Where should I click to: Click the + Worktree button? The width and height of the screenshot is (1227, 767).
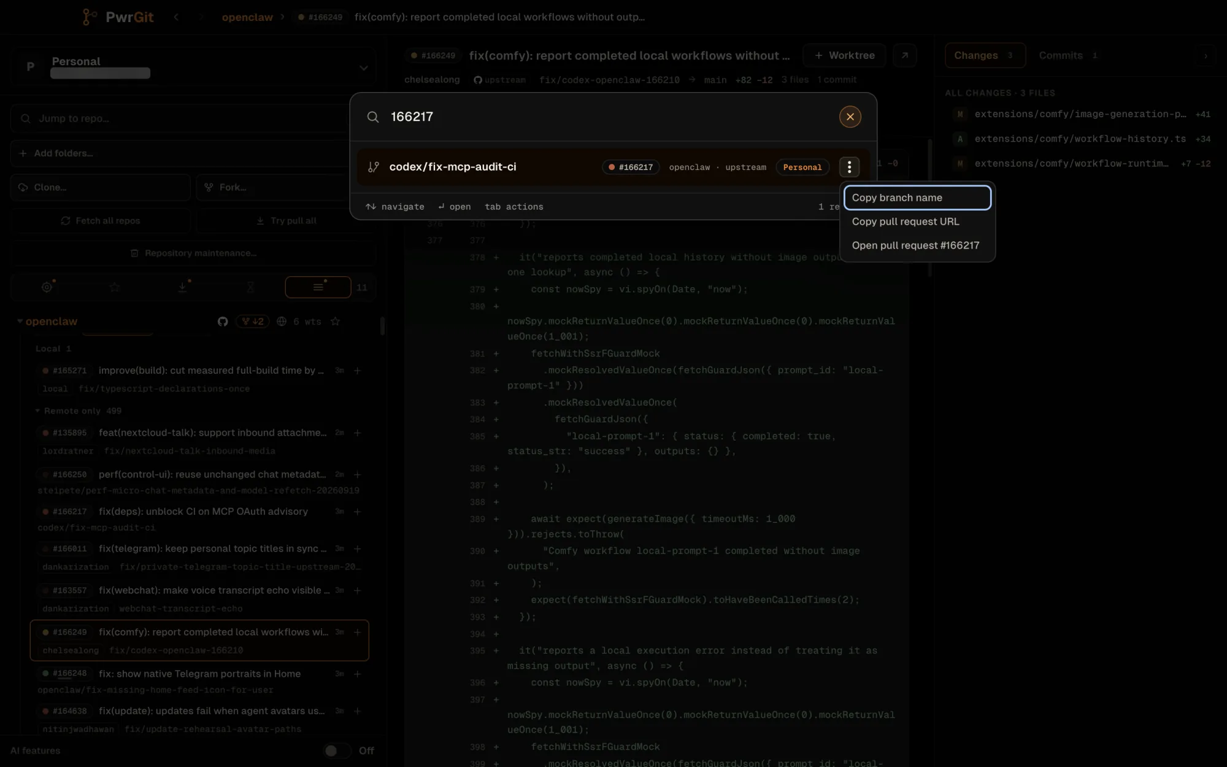[x=844, y=55]
